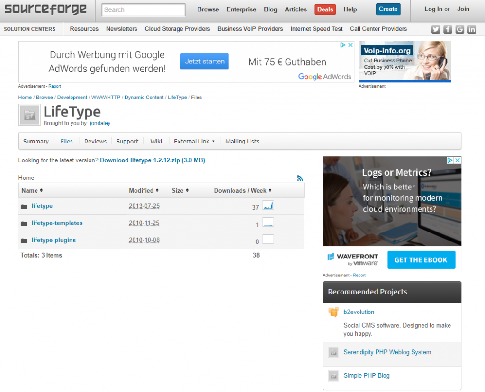Click the Create button
485x392 pixels.
[388, 9]
